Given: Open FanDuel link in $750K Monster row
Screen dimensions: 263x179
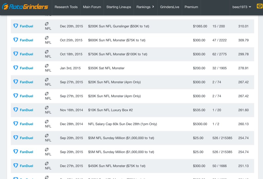Looking at the screenshot, I should tap(26, 54).
